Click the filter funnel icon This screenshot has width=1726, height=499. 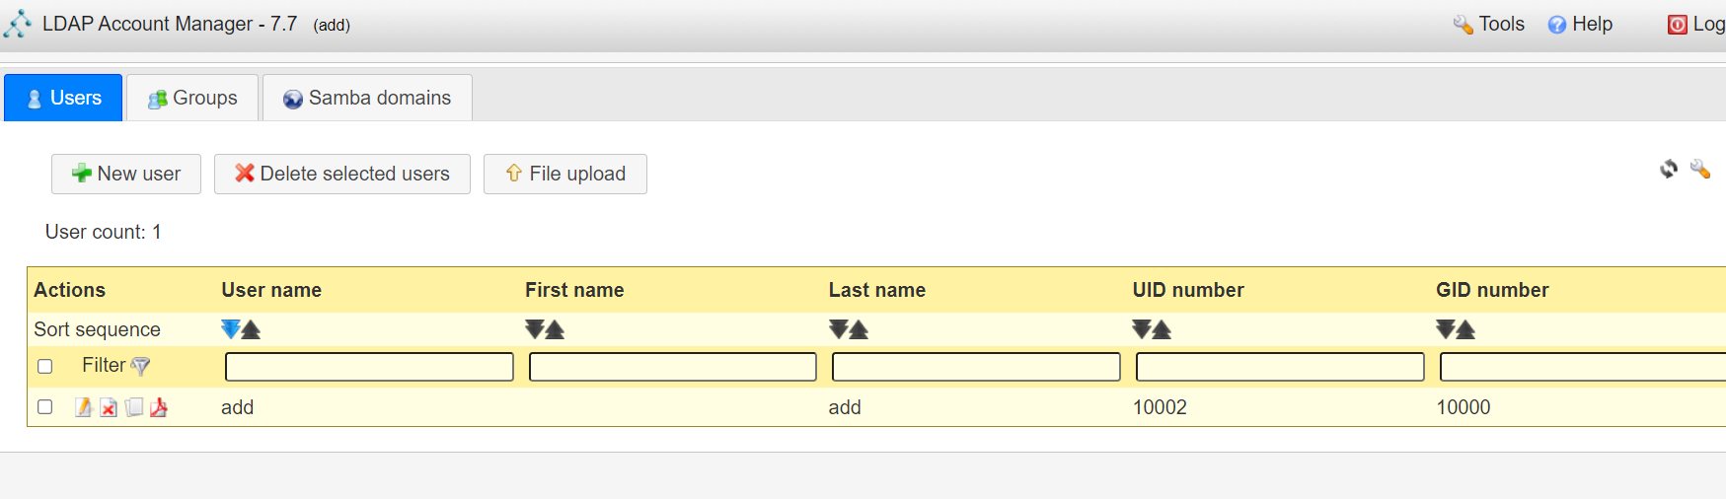pyautogui.click(x=141, y=366)
